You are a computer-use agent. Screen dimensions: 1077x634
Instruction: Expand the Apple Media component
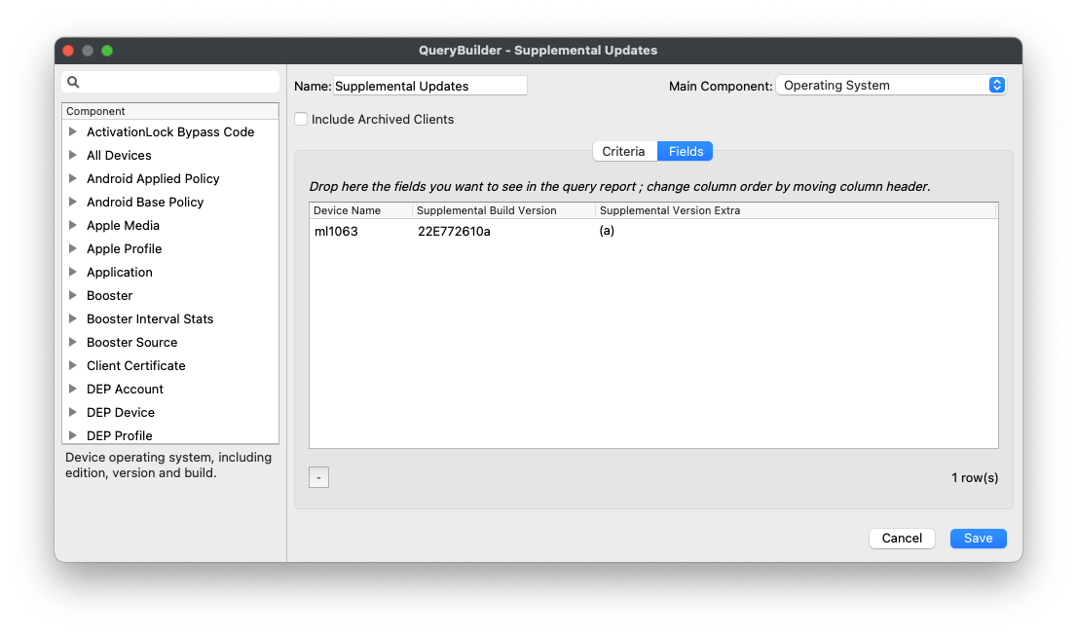[73, 225]
